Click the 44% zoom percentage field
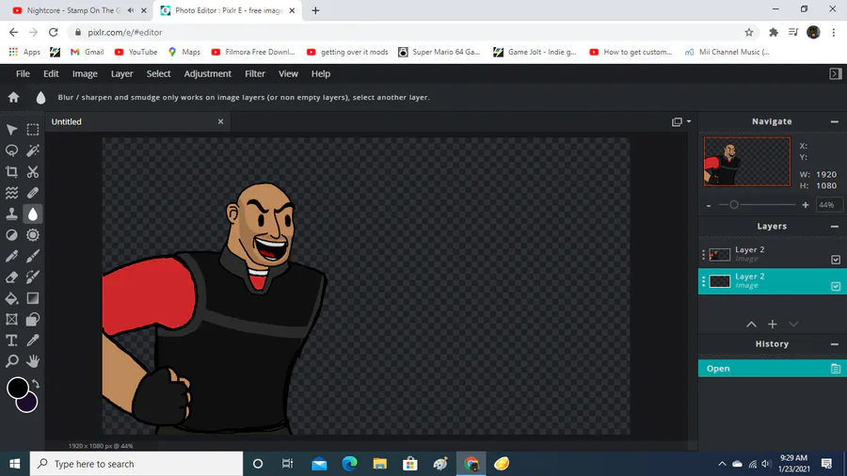 click(827, 205)
